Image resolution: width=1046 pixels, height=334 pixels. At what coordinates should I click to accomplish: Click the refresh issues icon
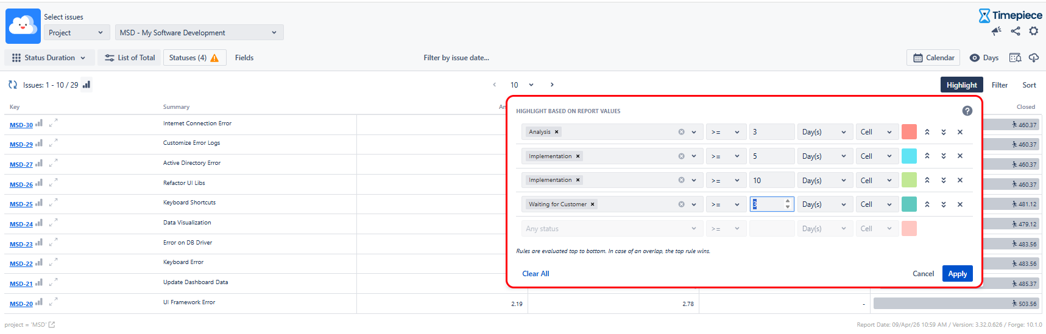(x=13, y=85)
